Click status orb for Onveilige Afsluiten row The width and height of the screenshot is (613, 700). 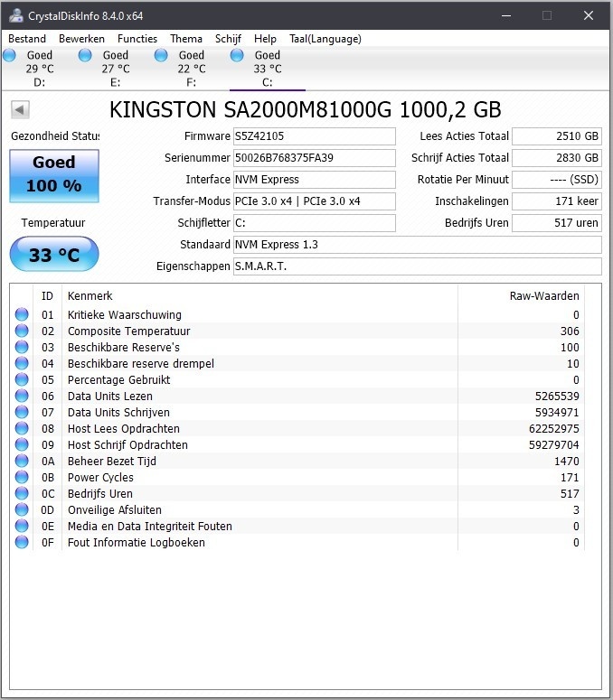[x=22, y=509]
